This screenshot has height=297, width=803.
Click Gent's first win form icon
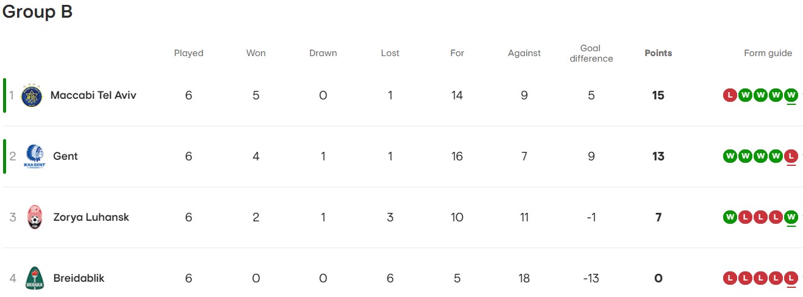[x=730, y=156]
